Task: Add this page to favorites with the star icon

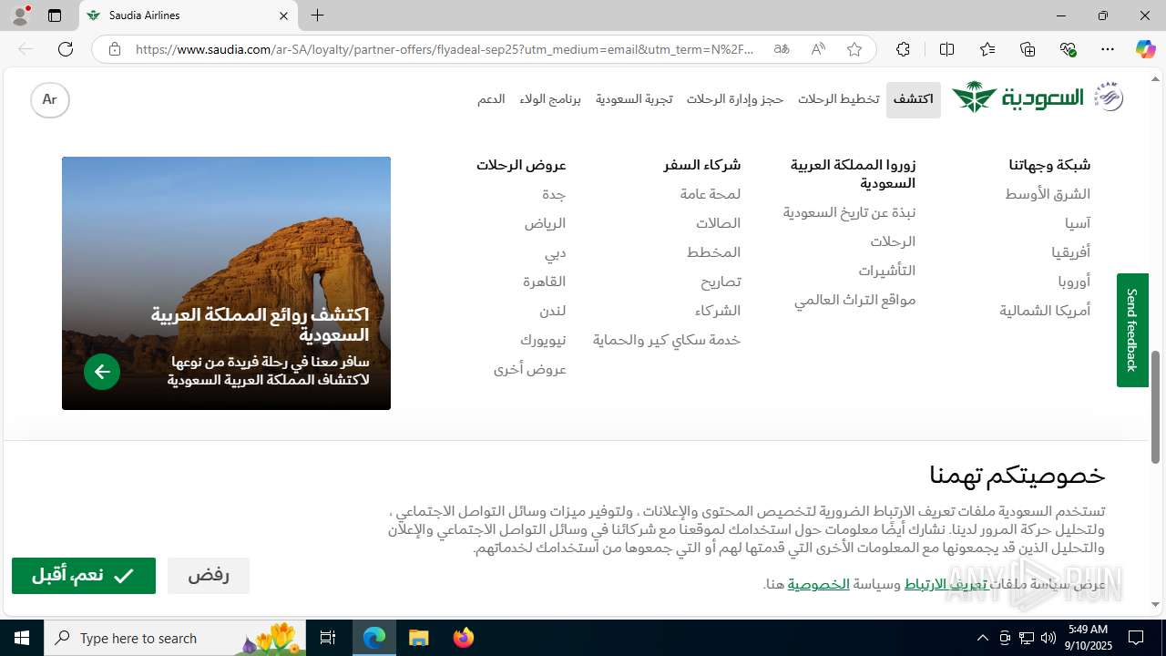Action: pyautogui.click(x=854, y=49)
